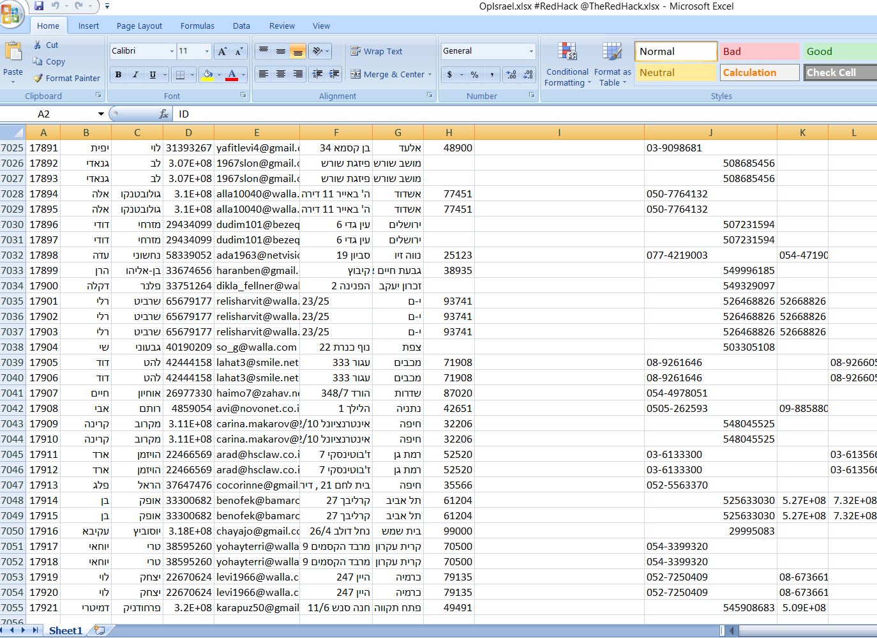This screenshot has height=638, width=877.
Task: Click the Format Painter brush icon
Action: tap(38, 78)
